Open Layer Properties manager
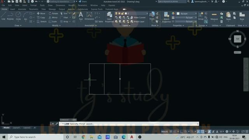The width and height of the screenshot is (249, 140). point(109,17)
